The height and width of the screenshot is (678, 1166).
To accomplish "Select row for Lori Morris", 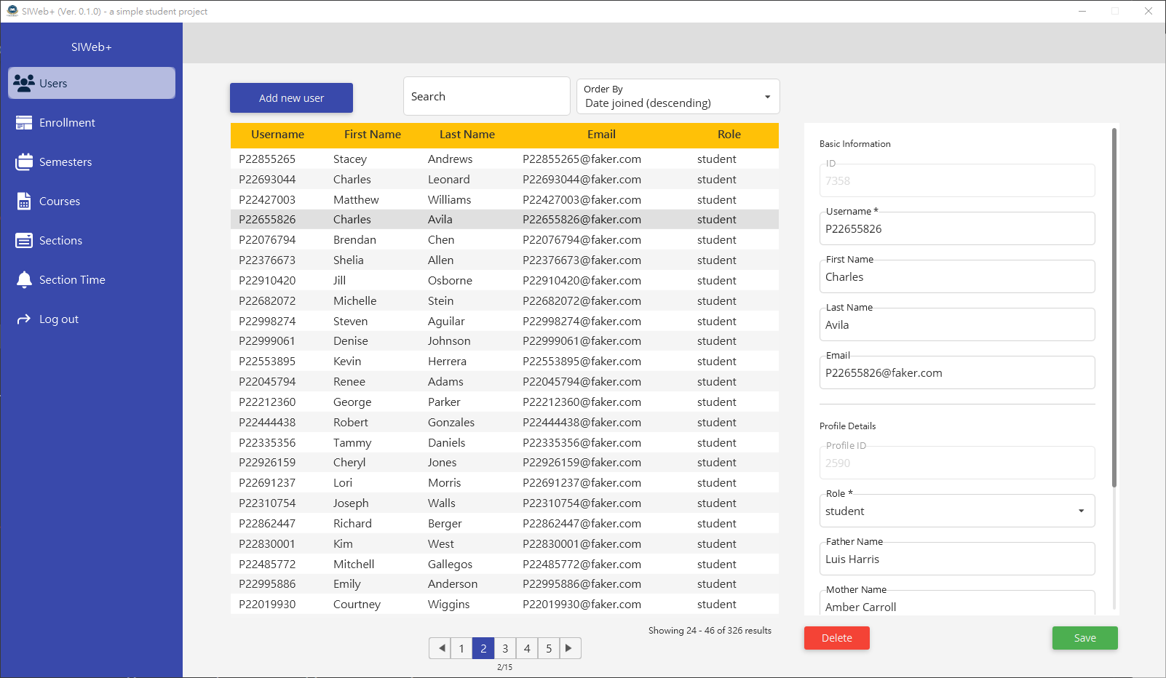I will click(504, 482).
